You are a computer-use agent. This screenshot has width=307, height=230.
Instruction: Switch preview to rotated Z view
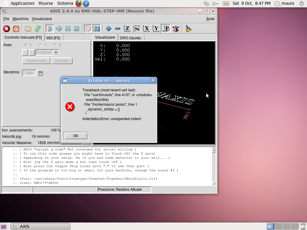tap(137, 29)
